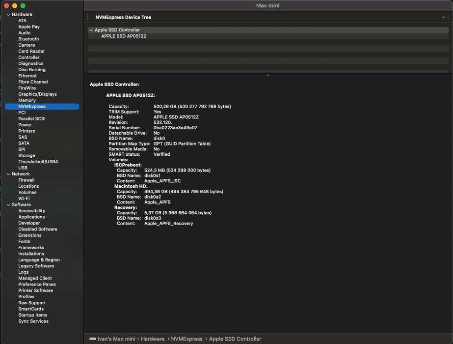Select Firewall under Network

point(27,180)
